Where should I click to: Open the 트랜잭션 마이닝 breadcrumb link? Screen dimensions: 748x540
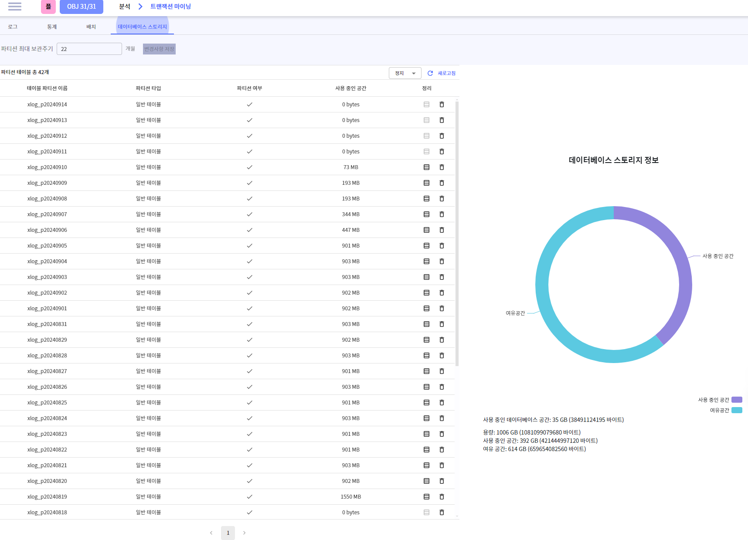coord(170,7)
